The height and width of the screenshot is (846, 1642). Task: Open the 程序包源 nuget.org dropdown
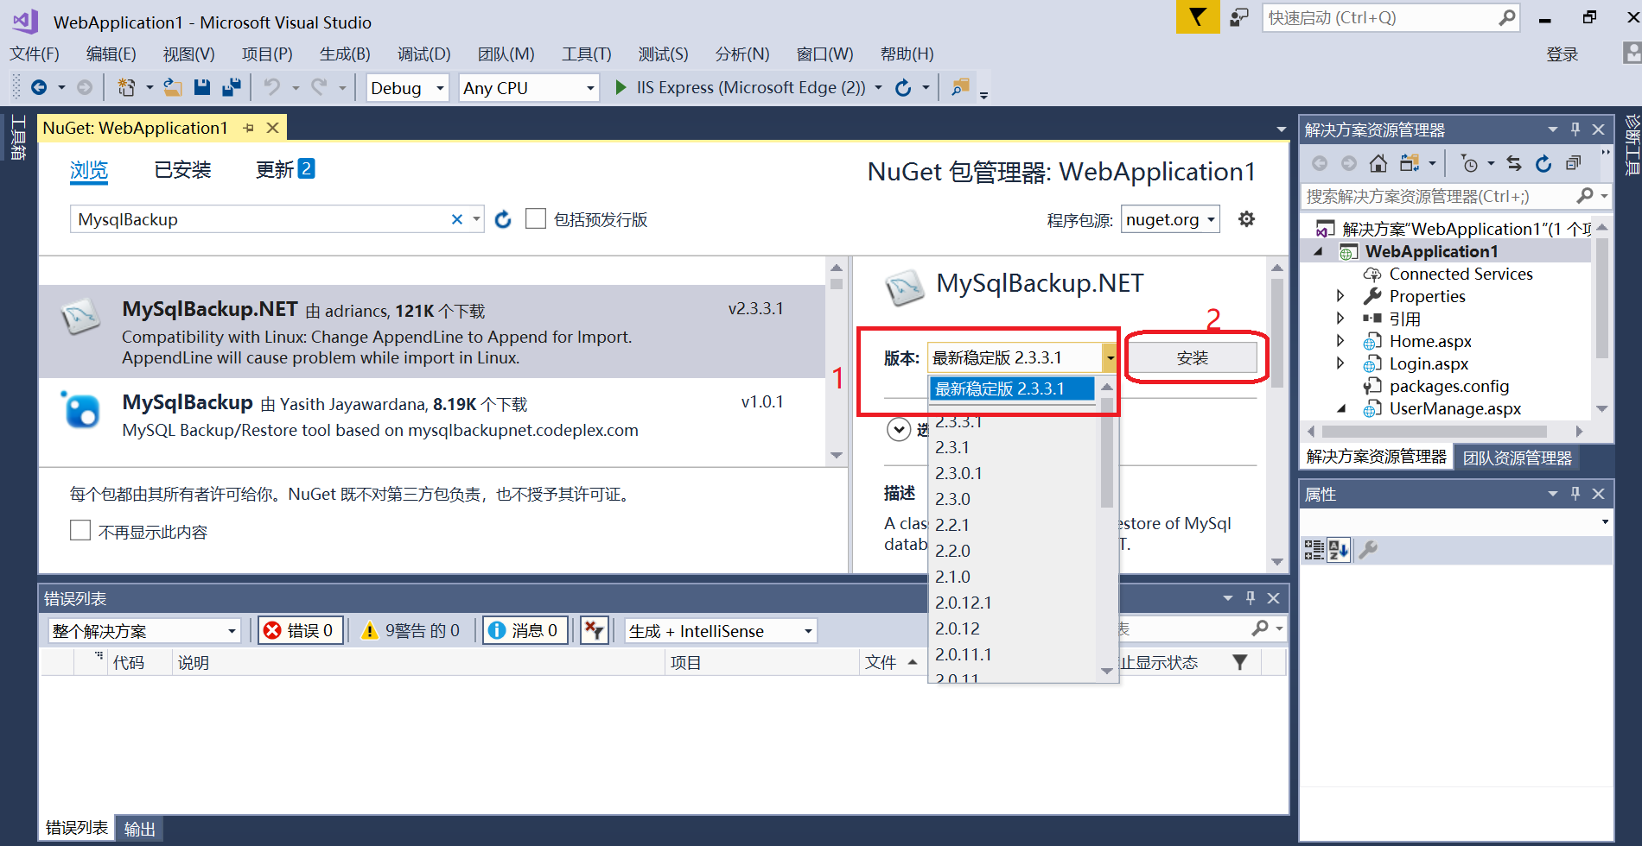pyautogui.click(x=1170, y=219)
